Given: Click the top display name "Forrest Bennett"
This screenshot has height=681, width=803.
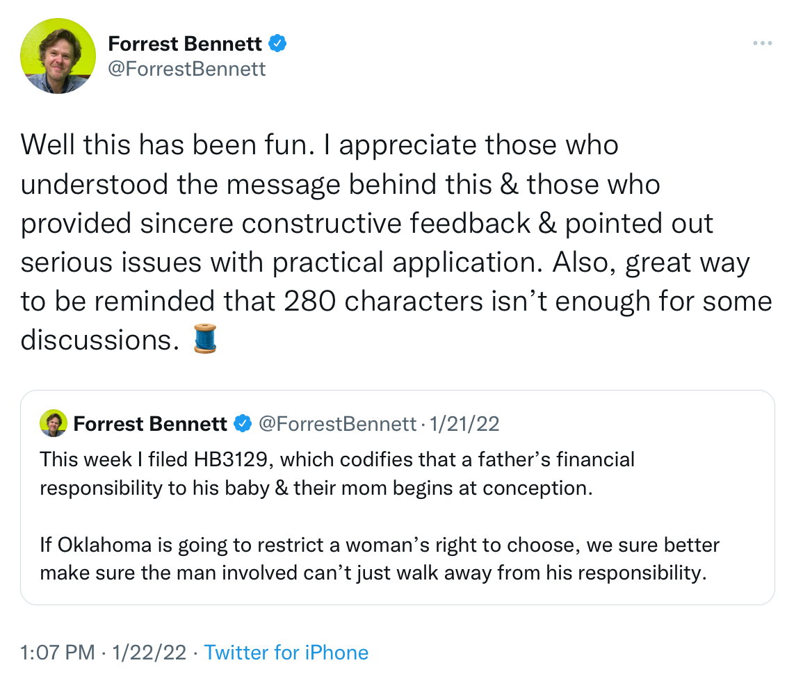Looking at the screenshot, I should (x=185, y=44).
